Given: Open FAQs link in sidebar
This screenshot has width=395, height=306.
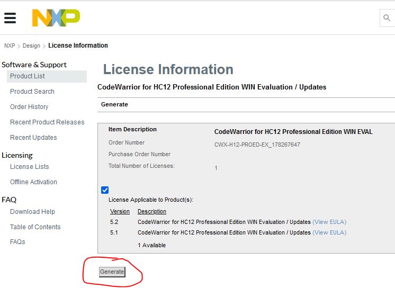Looking at the screenshot, I should tap(17, 242).
